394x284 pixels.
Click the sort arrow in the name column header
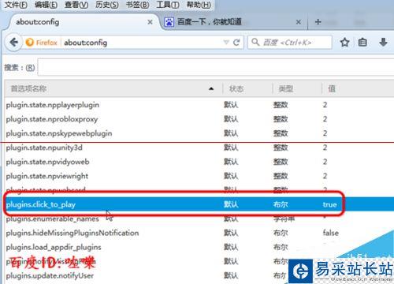(x=211, y=89)
